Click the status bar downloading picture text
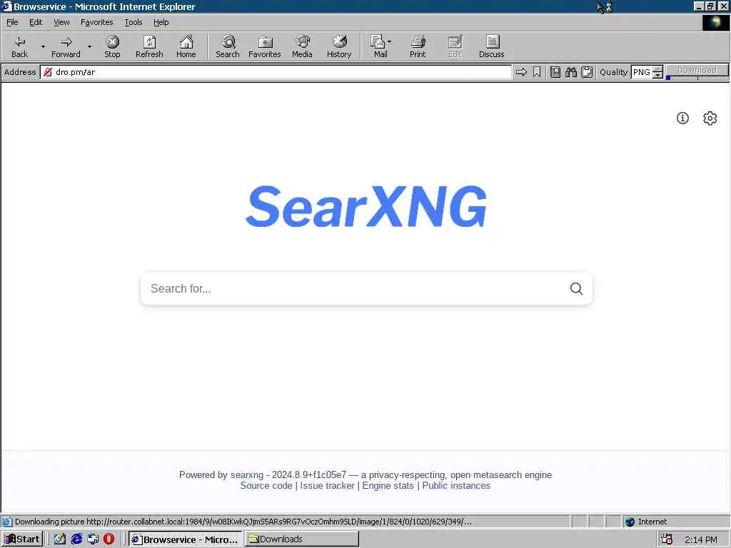This screenshot has width=731, height=548. [243, 522]
